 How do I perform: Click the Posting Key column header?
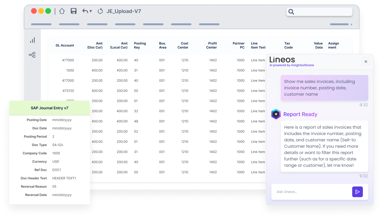[140, 45]
